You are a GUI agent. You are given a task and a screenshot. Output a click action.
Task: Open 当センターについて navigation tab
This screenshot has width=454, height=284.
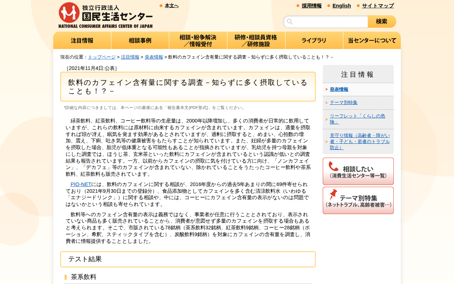click(x=372, y=40)
